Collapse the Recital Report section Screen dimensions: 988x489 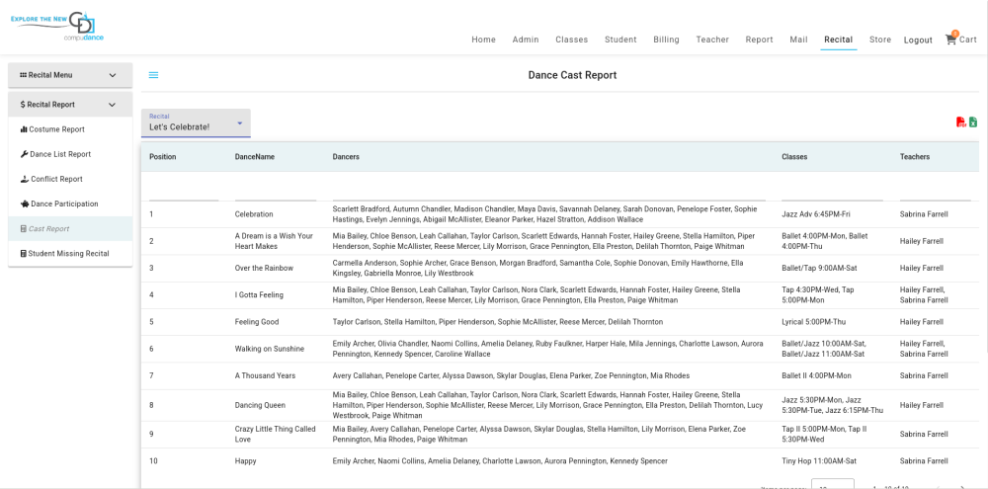[x=70, y=105]
